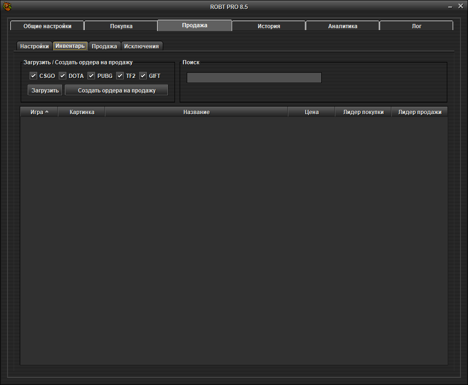The width and height of the screenshot is (468, 385).
Task: Switch to the Покупка tab
Action: pos(121,26)
